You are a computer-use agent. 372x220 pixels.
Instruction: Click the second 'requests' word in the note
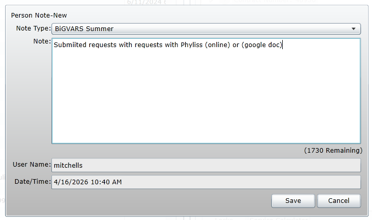[148, 45]
